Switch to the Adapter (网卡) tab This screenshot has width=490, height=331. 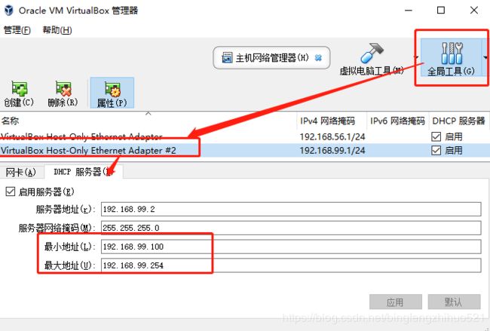(21, 172)
